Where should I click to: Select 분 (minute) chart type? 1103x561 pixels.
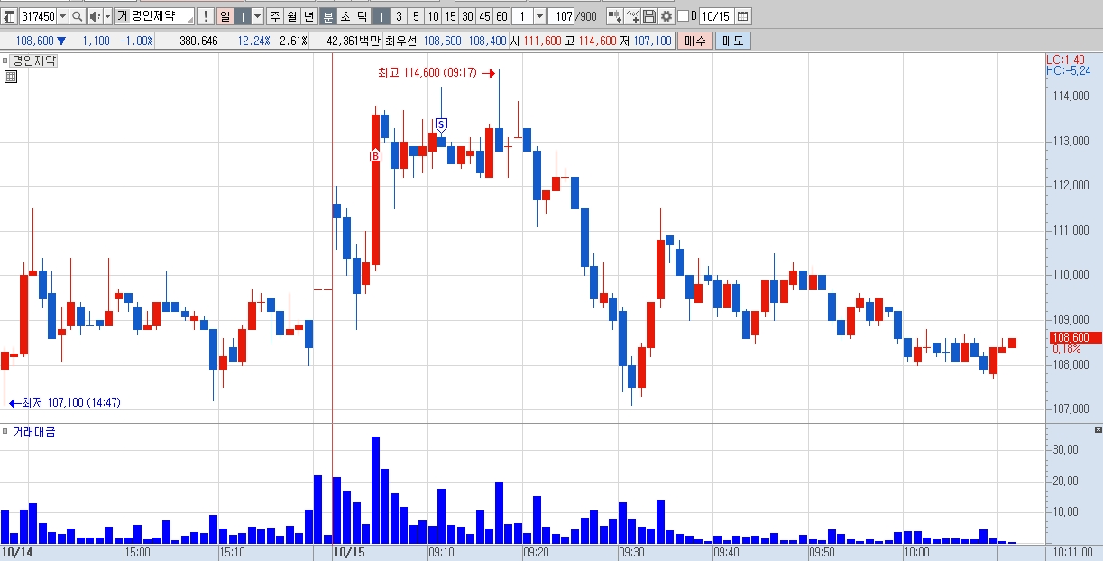click(x=327, y=16)
